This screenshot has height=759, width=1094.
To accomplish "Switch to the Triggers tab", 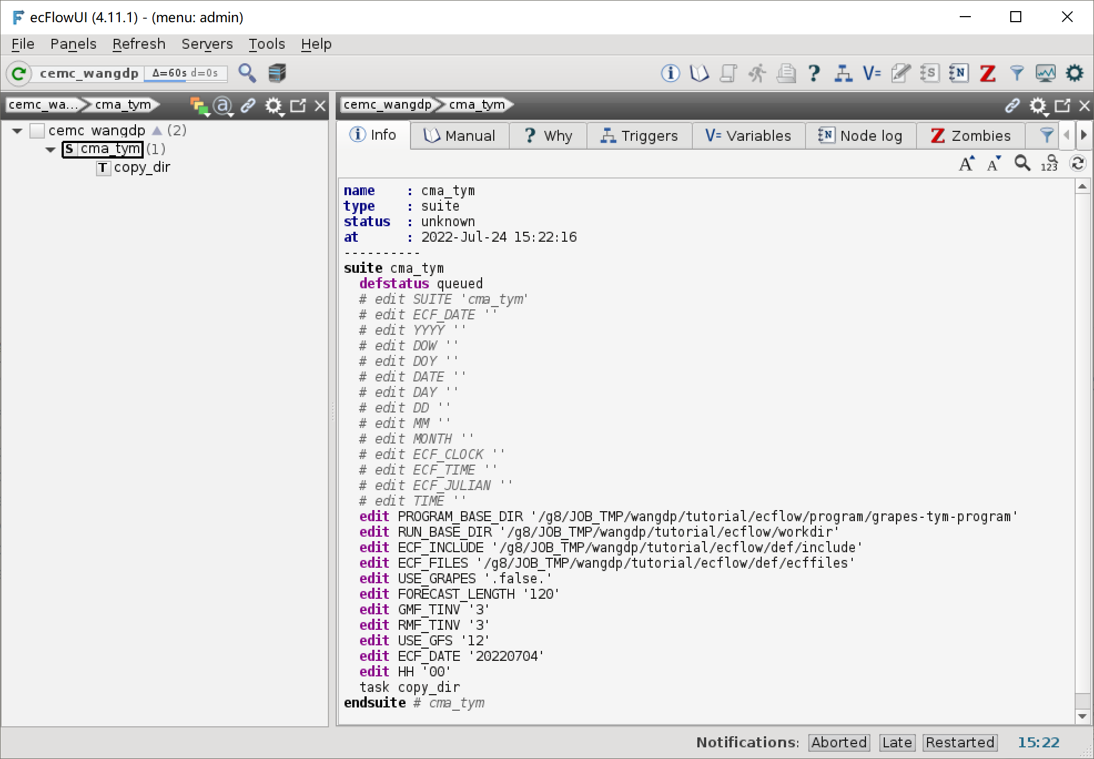I will [640, 136].
